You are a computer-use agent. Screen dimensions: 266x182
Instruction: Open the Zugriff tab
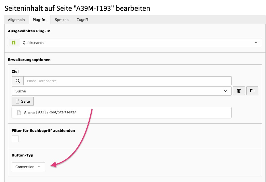click(x=82, y=20)
